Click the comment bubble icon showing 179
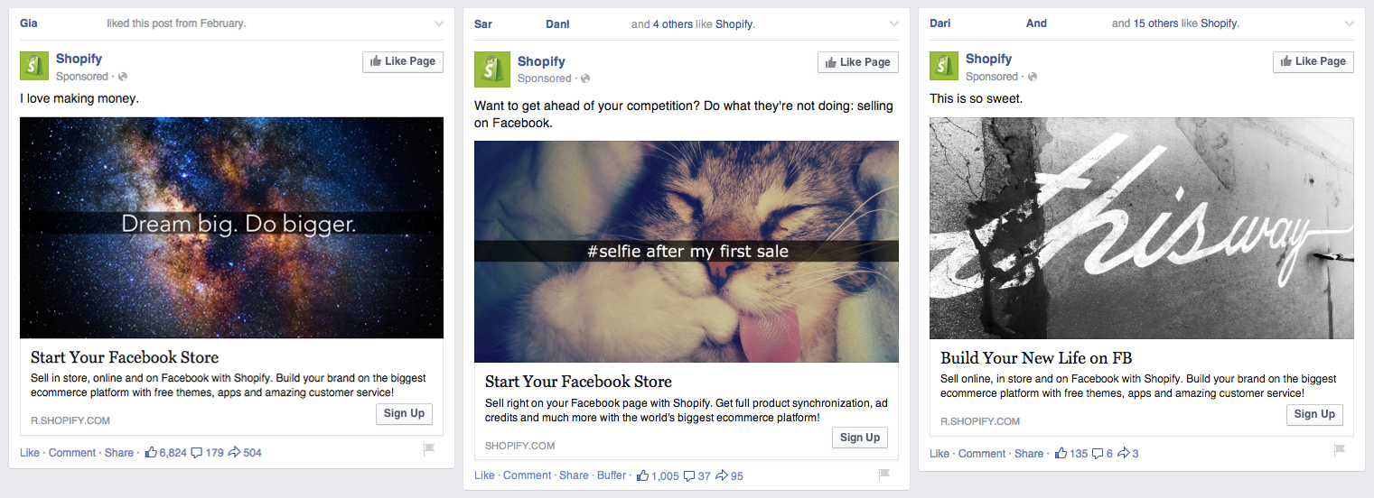 196,453
